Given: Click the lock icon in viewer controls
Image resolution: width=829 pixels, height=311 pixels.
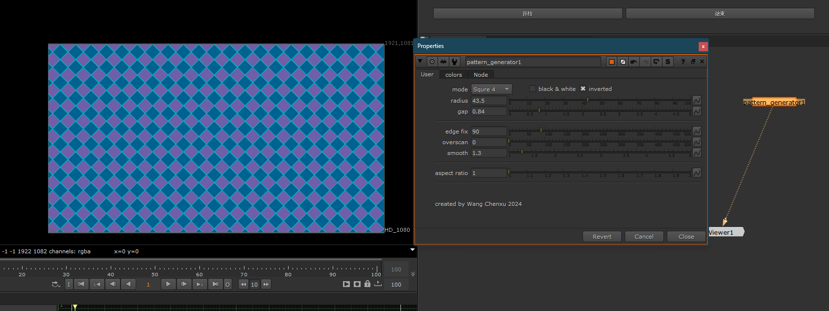Looking at the screenshot, I should (367, 284).
